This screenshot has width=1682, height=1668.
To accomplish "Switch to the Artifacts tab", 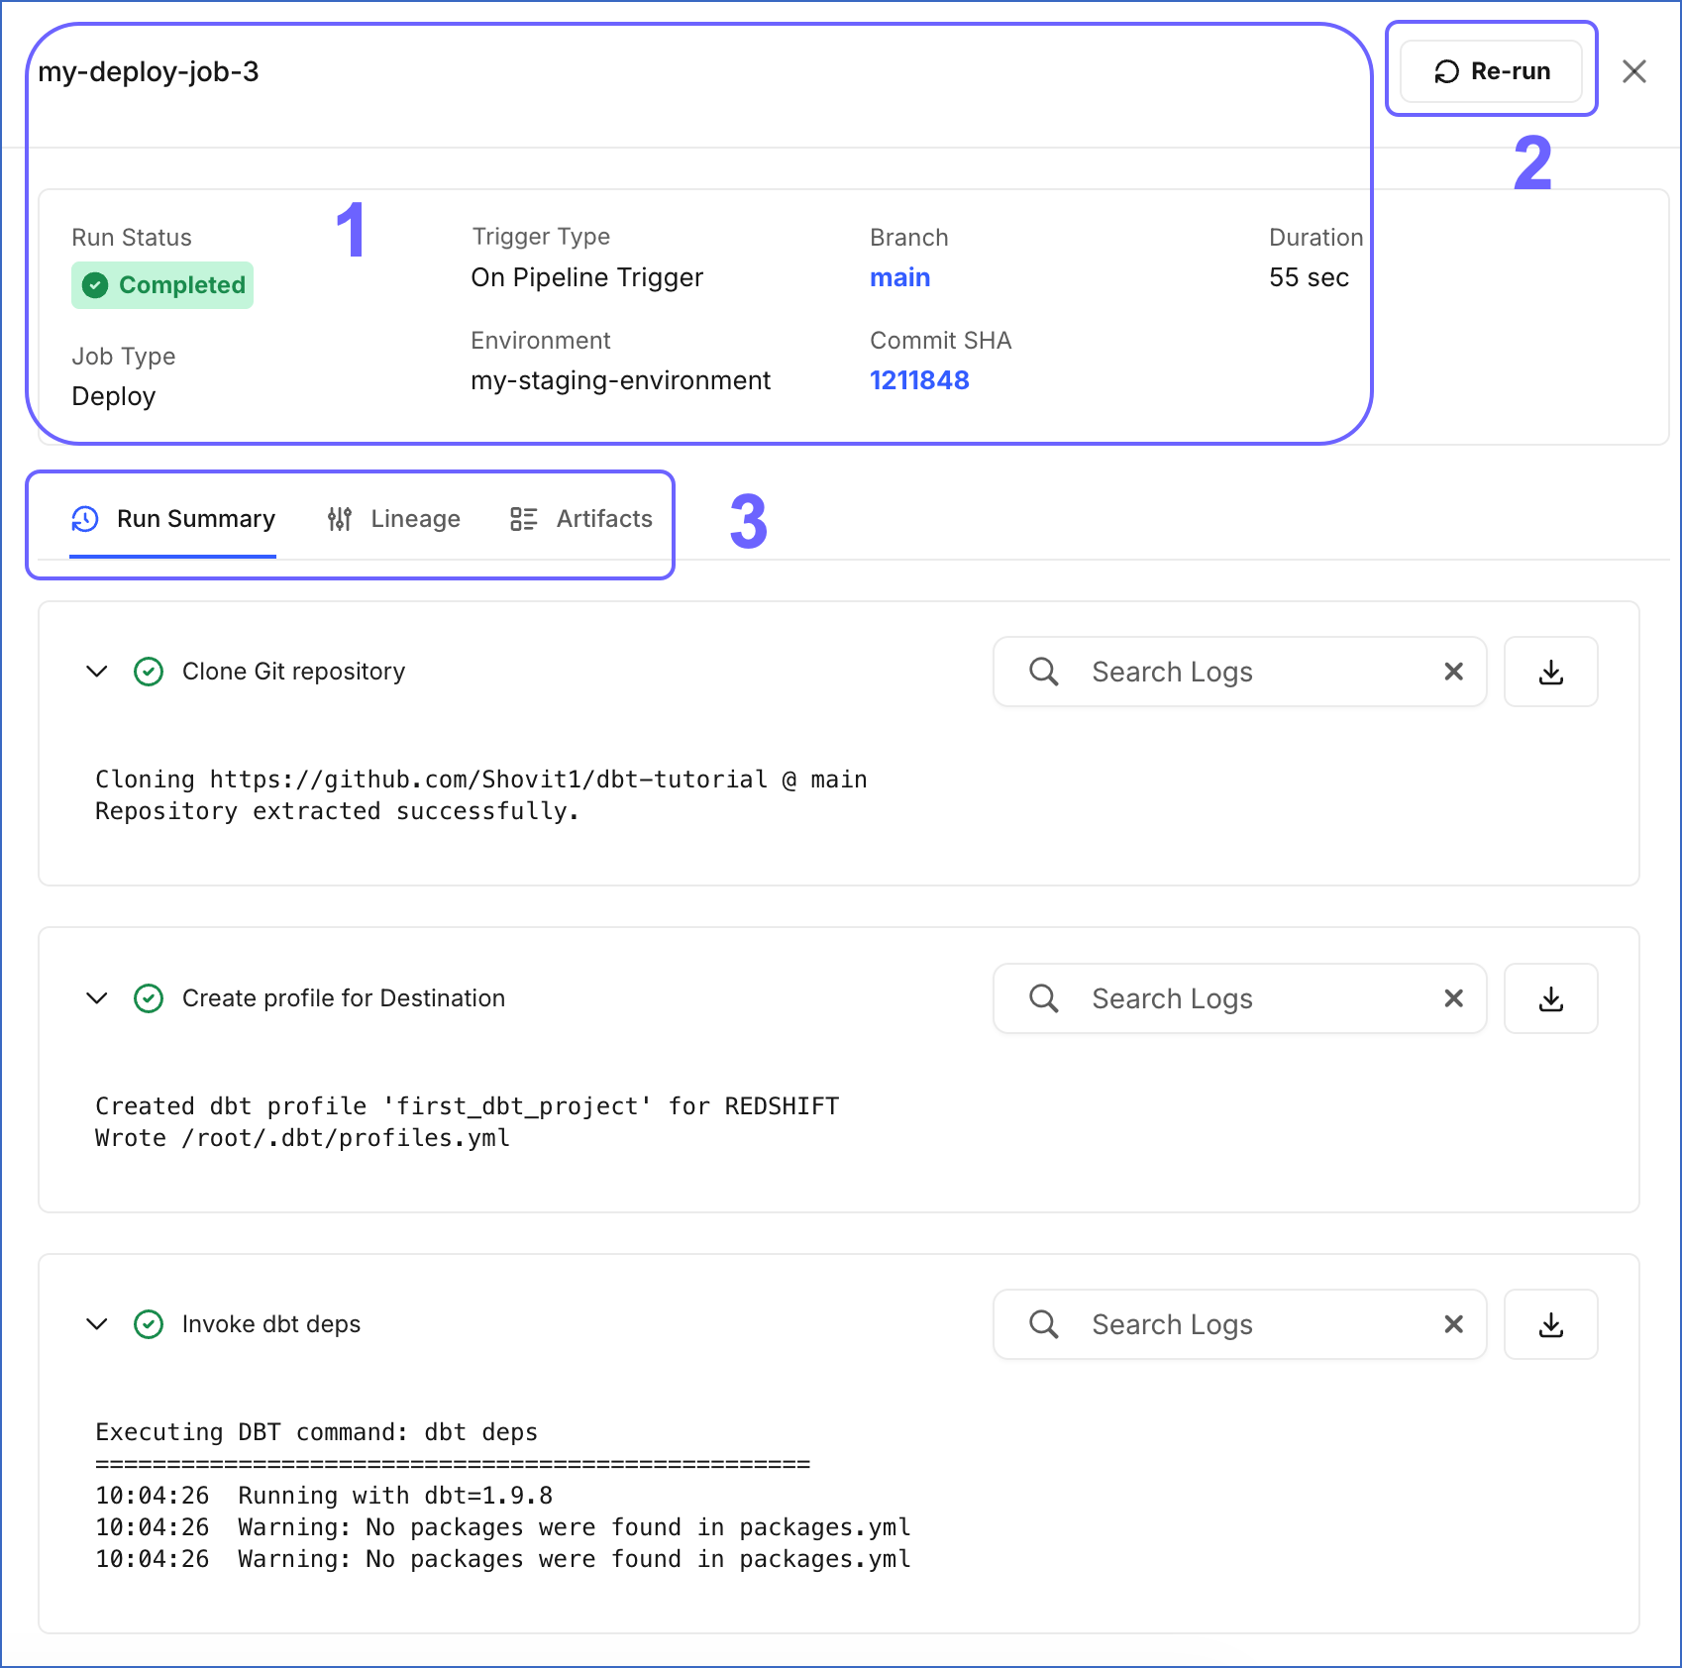I will 581,519.
